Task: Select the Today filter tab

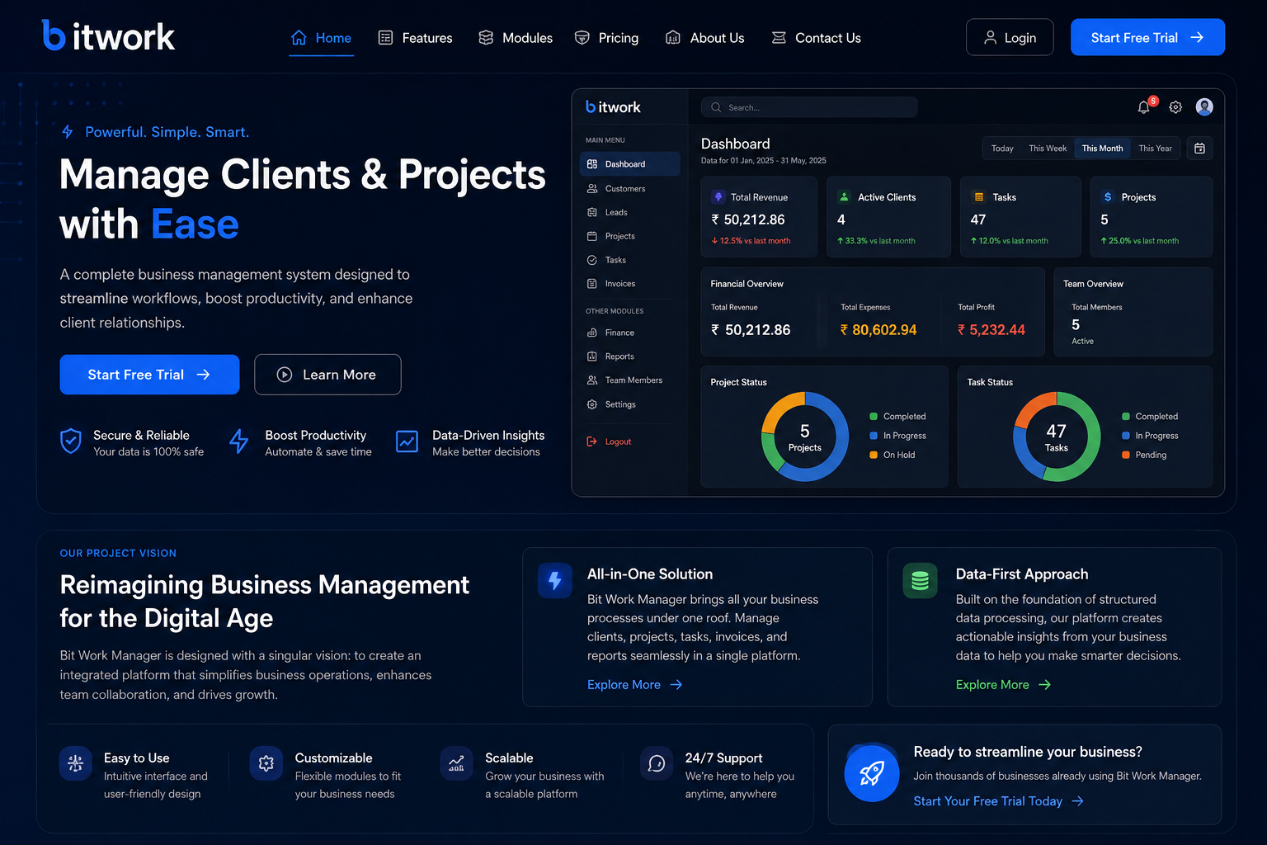Action: pyautogui.click(x=1002, y=149)
